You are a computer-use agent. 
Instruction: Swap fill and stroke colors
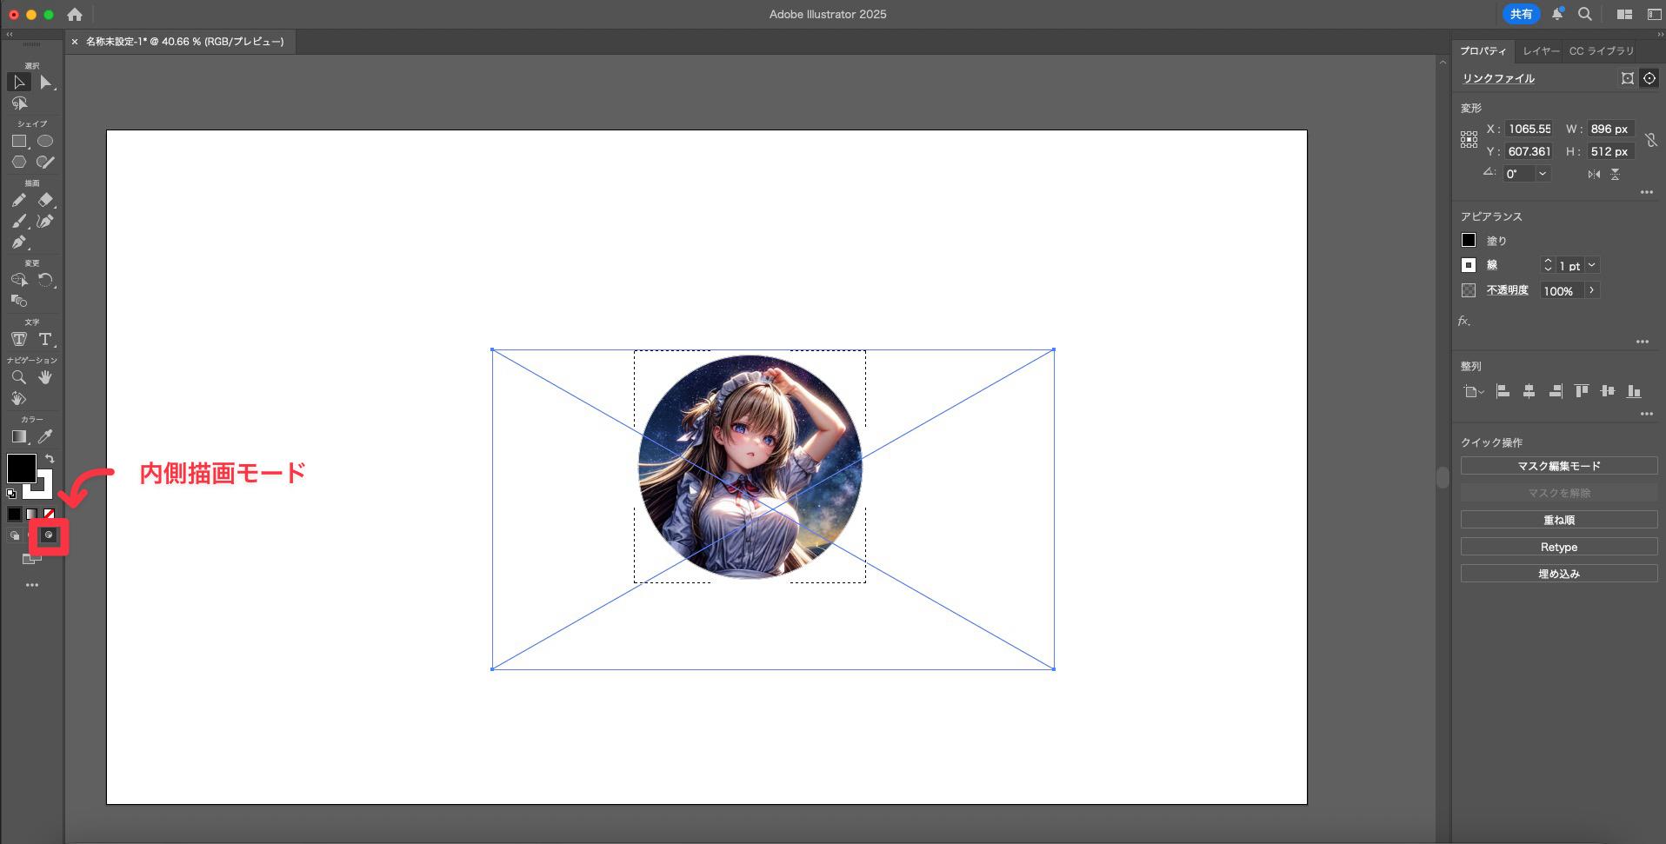click(50, 459)
